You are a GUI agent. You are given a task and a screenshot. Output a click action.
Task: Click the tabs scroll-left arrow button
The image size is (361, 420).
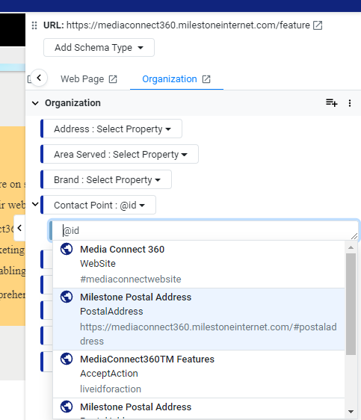(39, 78)
